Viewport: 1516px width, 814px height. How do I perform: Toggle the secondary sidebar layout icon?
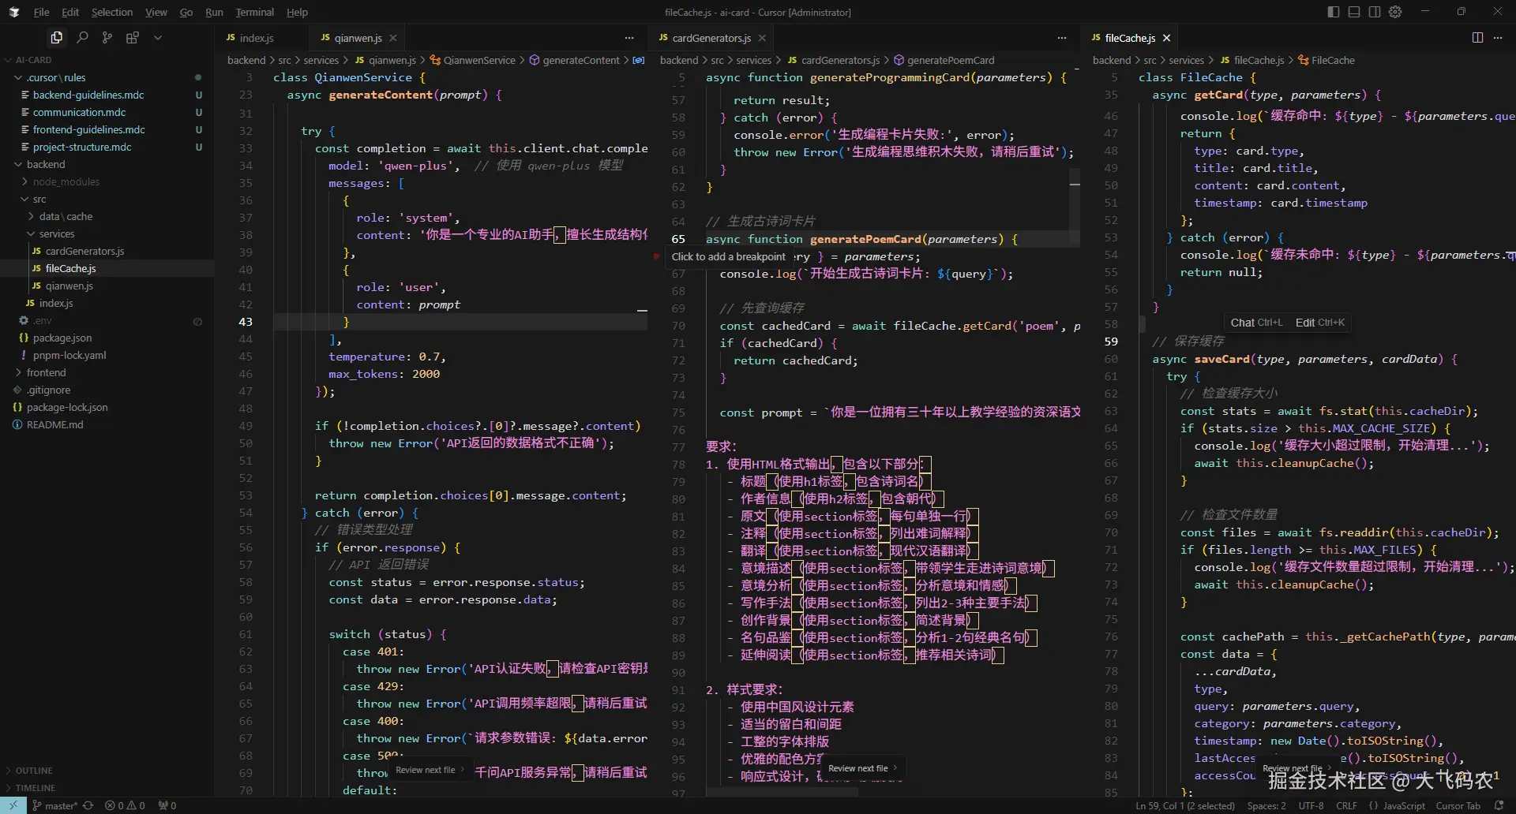pos(1375,12)
